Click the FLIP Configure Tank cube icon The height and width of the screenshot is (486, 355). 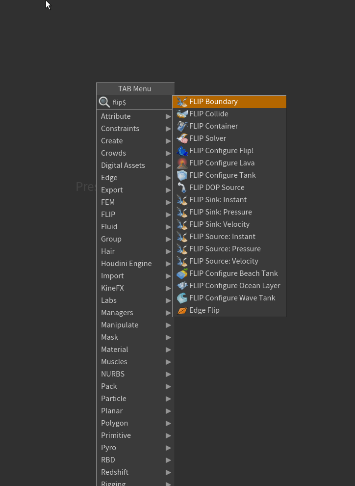tap(182, 175)
